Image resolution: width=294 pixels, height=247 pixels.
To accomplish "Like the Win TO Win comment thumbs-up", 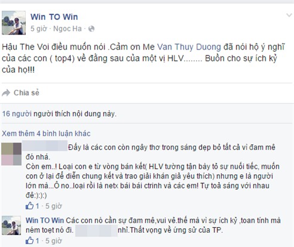I will click(x=30, y=240).
